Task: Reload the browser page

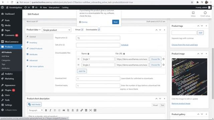Action: pos(12,2)
